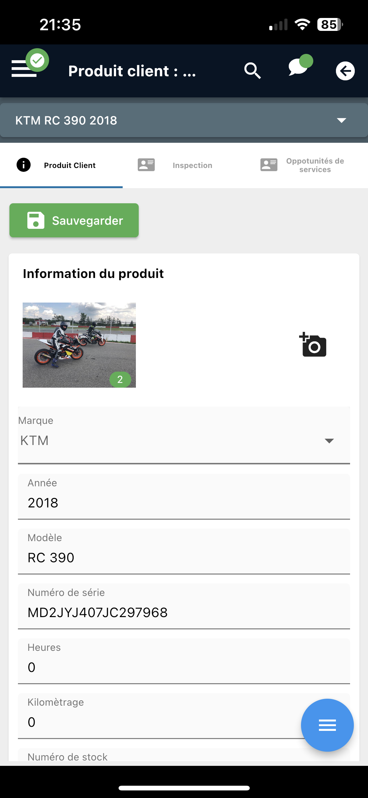Focus the Année field showing 2018
This screenshot has height=798, width=368.
pos(184,497)
